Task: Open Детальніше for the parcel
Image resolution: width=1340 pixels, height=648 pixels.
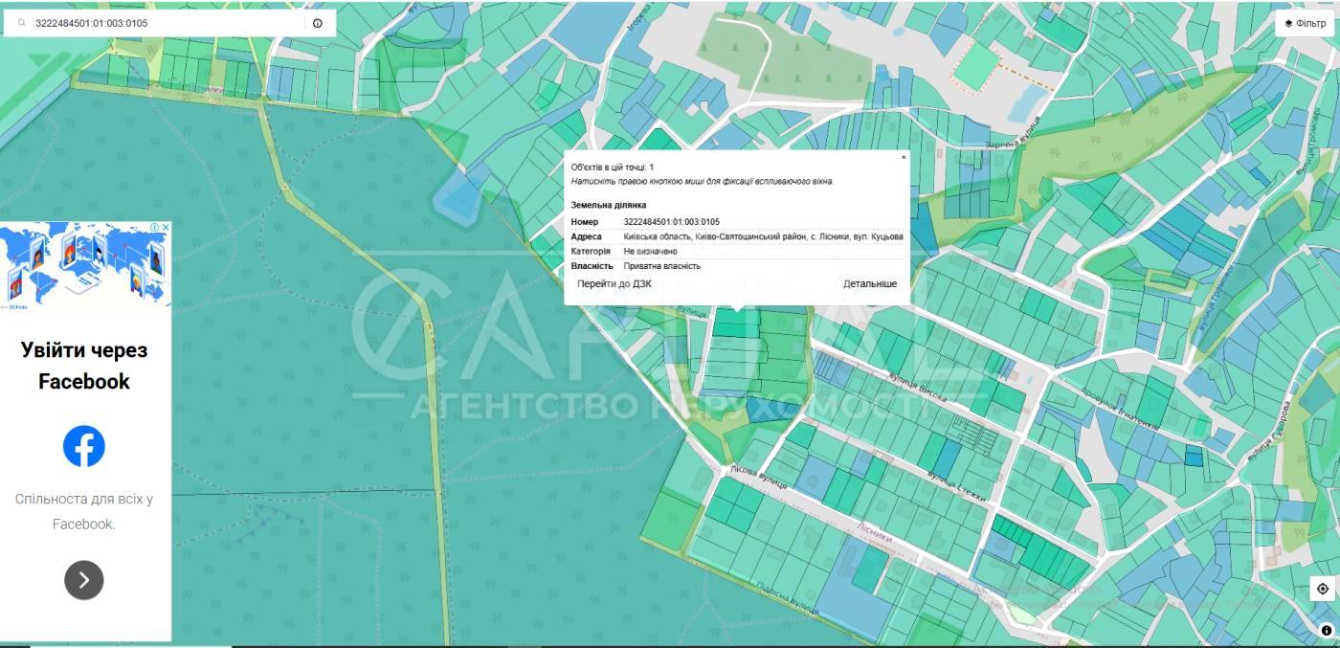Action: pos(869,284)
